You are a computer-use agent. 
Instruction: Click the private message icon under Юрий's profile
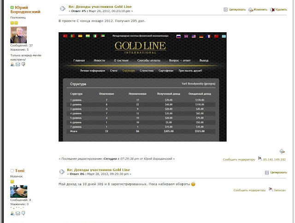pos(23,65)
